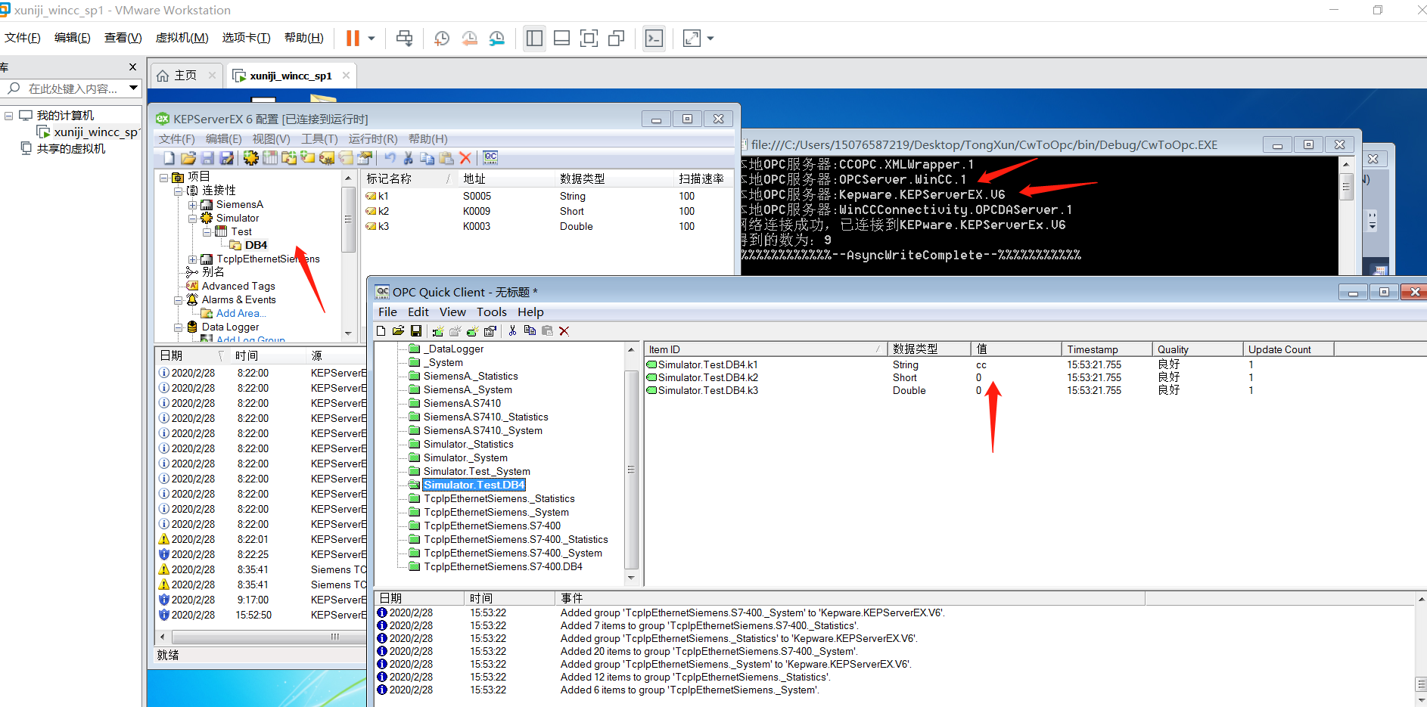1427x707 pixels.
Task: Toggle the VMware console view button
Action: pos(654,38)
